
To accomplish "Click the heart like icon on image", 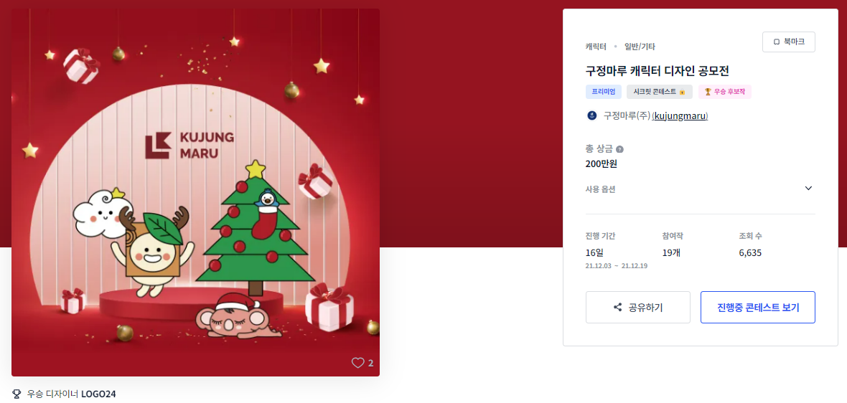I will point(357,363).
